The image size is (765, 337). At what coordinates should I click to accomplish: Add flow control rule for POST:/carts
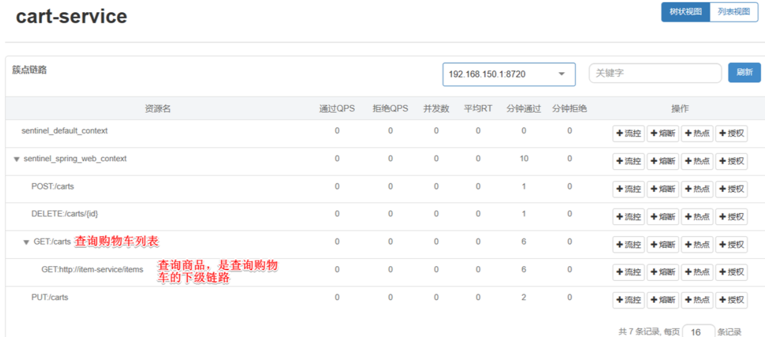point(628,189)
